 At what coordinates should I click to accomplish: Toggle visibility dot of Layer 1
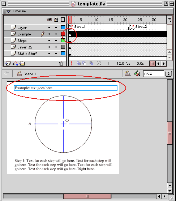49,27
